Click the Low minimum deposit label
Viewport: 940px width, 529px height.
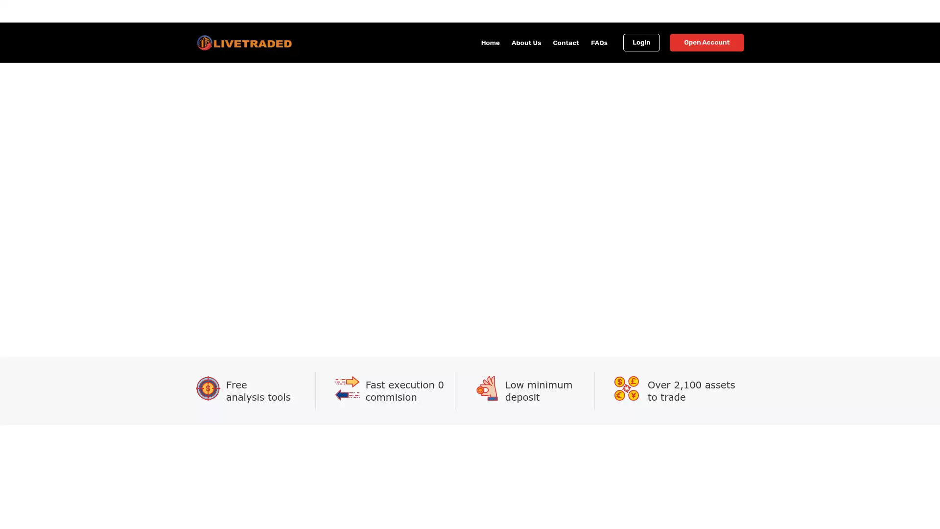538,391
